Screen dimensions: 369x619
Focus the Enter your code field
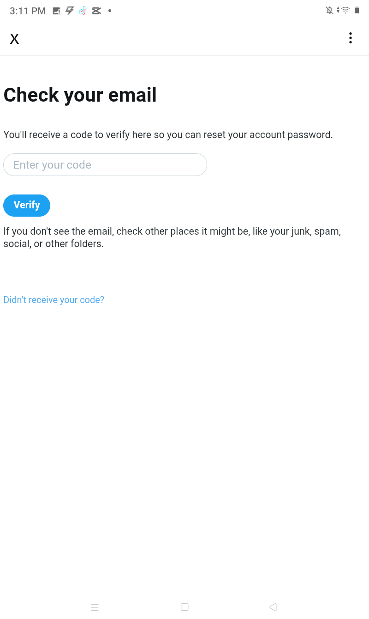point(105,165)
